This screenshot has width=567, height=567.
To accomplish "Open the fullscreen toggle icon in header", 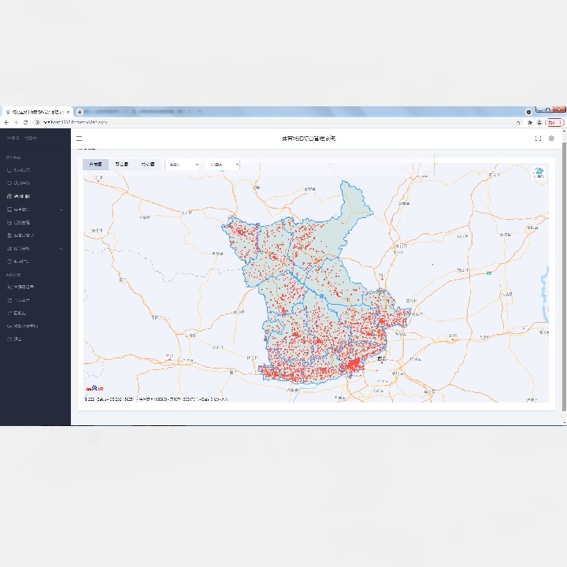I will pyautogui.click(x=538, y=139).
